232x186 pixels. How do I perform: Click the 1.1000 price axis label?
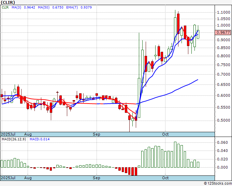pyautogui.click(x=223, y=12)
